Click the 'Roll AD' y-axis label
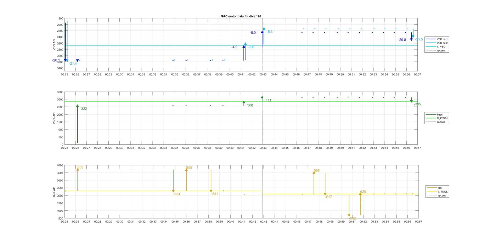Viewport: 496px width, 245px height. tap(54, 191)
